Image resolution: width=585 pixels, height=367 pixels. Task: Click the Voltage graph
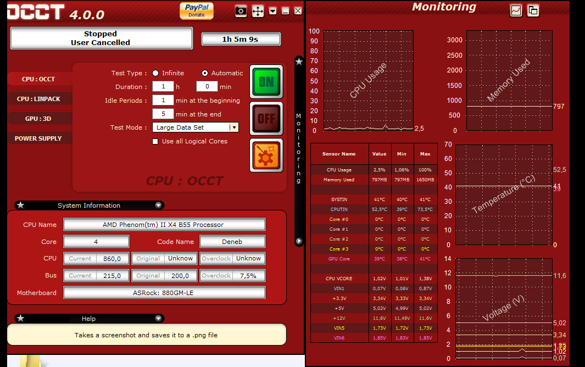coord(504,309)
